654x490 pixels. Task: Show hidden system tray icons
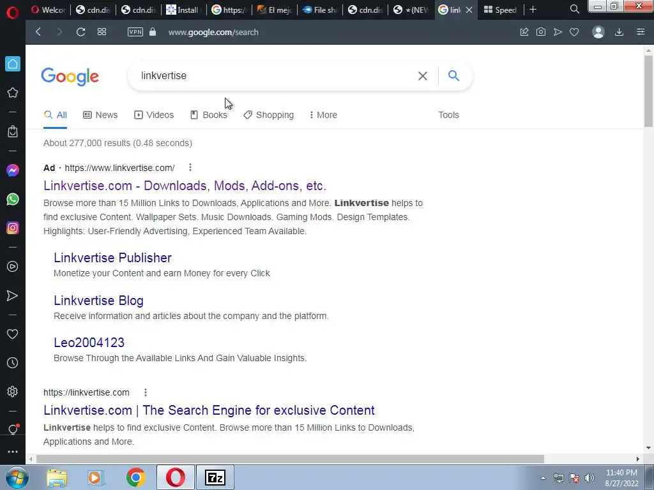point(543,478)
